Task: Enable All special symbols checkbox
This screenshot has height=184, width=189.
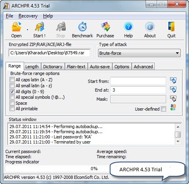Action: pyautogui.click(x=12, y=97)
